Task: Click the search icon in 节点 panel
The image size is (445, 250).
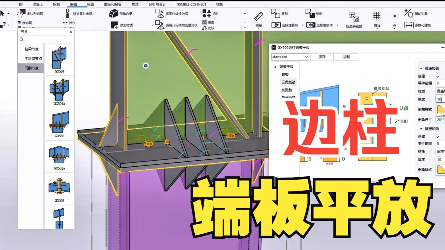Action: point(22,39)
